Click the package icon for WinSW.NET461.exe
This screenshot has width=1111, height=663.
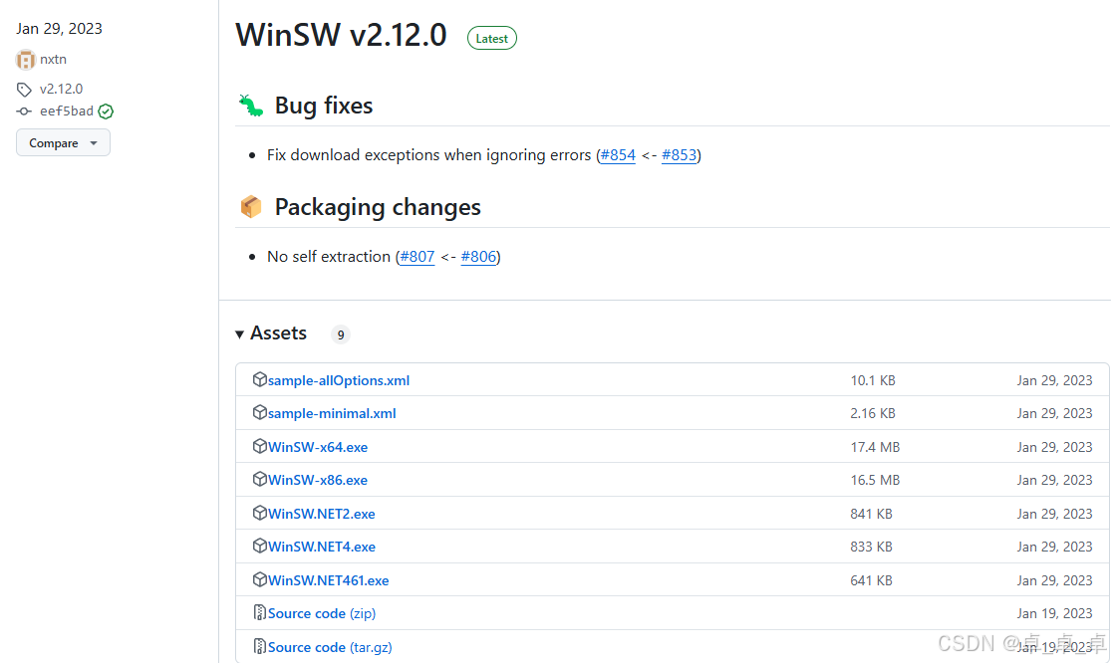pyautogui.click(x=259, y=579)
